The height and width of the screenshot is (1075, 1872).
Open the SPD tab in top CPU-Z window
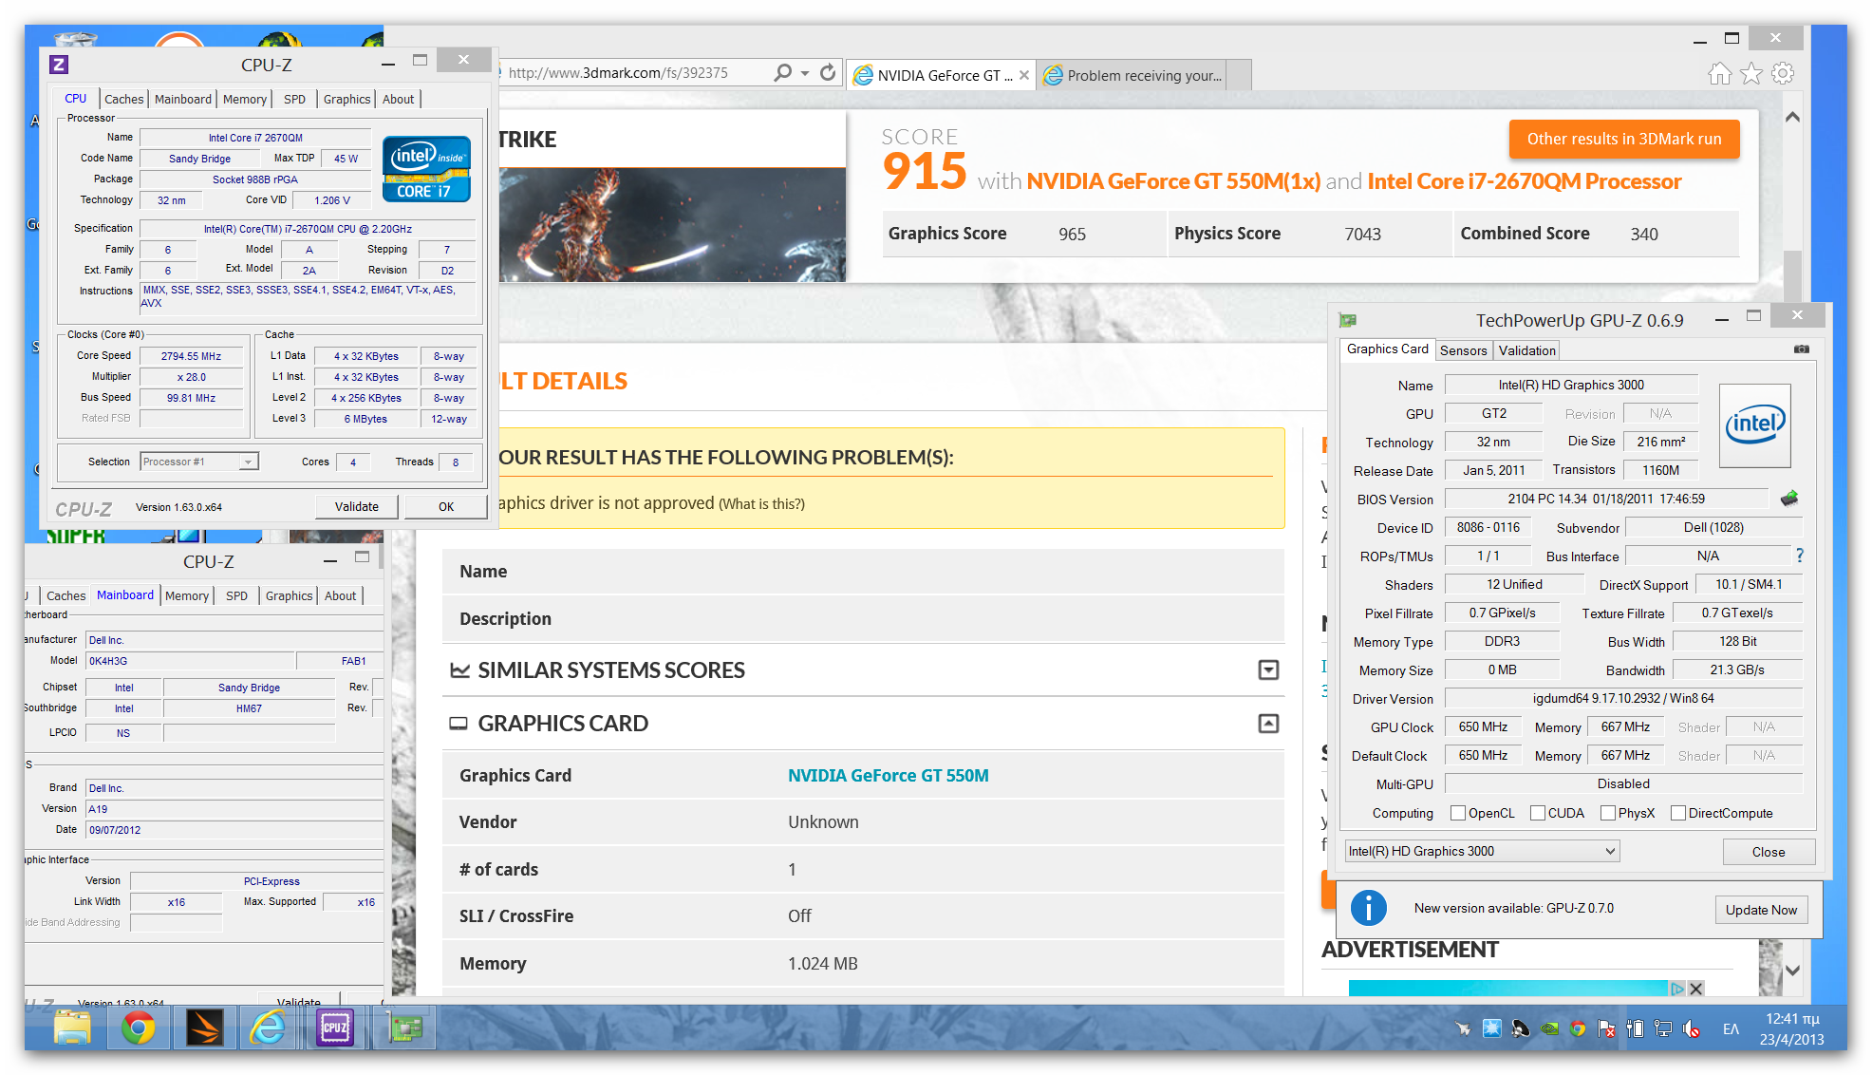[x=295, y=99]
